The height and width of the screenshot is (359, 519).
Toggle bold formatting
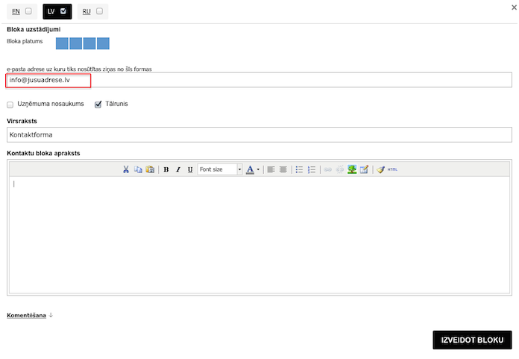tap(166, 169)
